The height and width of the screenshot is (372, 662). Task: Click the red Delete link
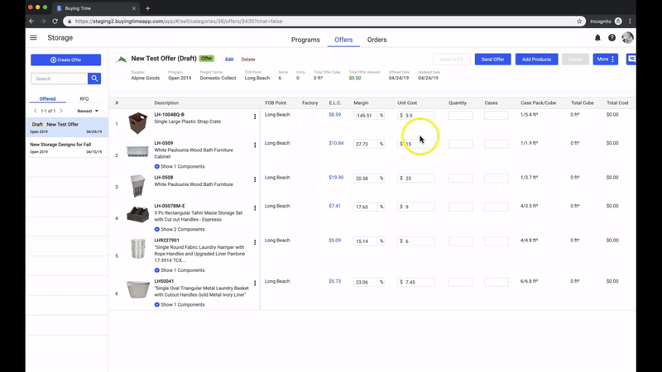click(248, 60)
